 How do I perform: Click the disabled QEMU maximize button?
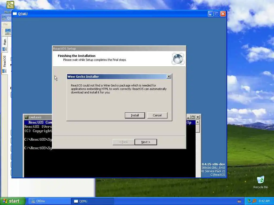click(x=217, y=14)
